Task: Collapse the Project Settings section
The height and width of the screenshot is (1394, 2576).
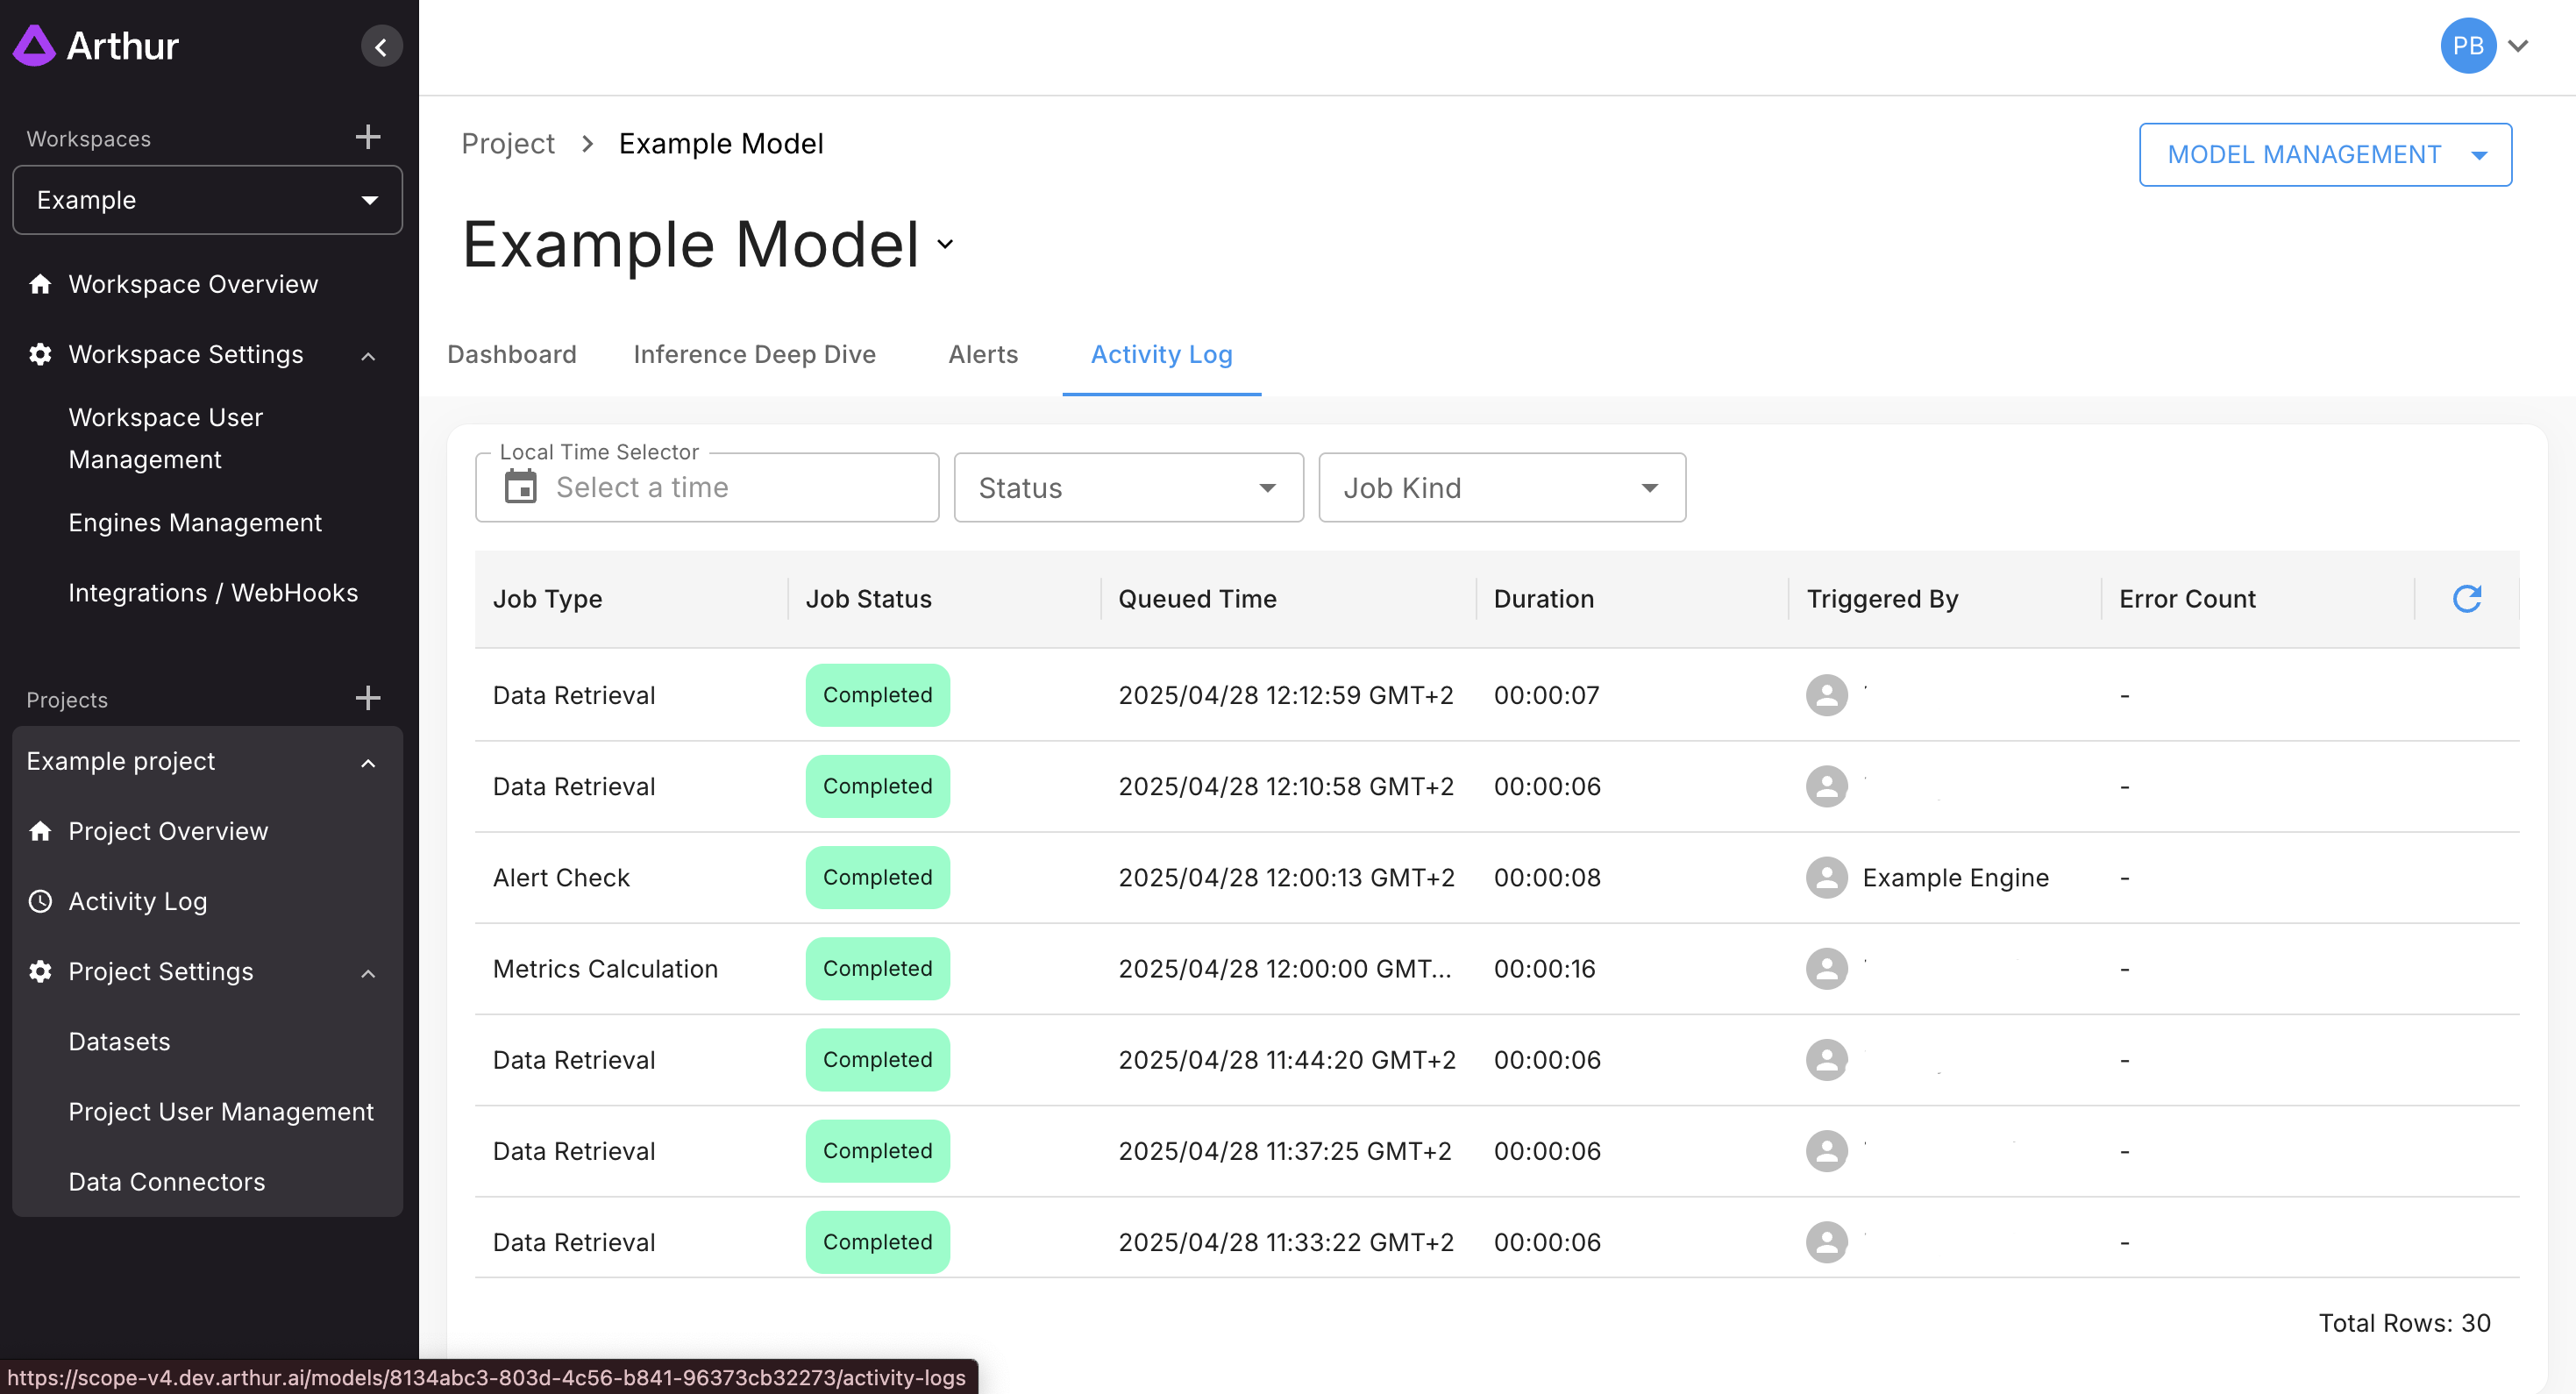Action: coord(368,973)
